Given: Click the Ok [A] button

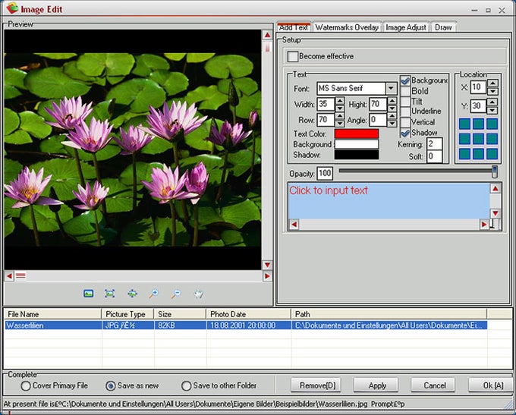Looking at the screenshot, I should tap(492, 385).
